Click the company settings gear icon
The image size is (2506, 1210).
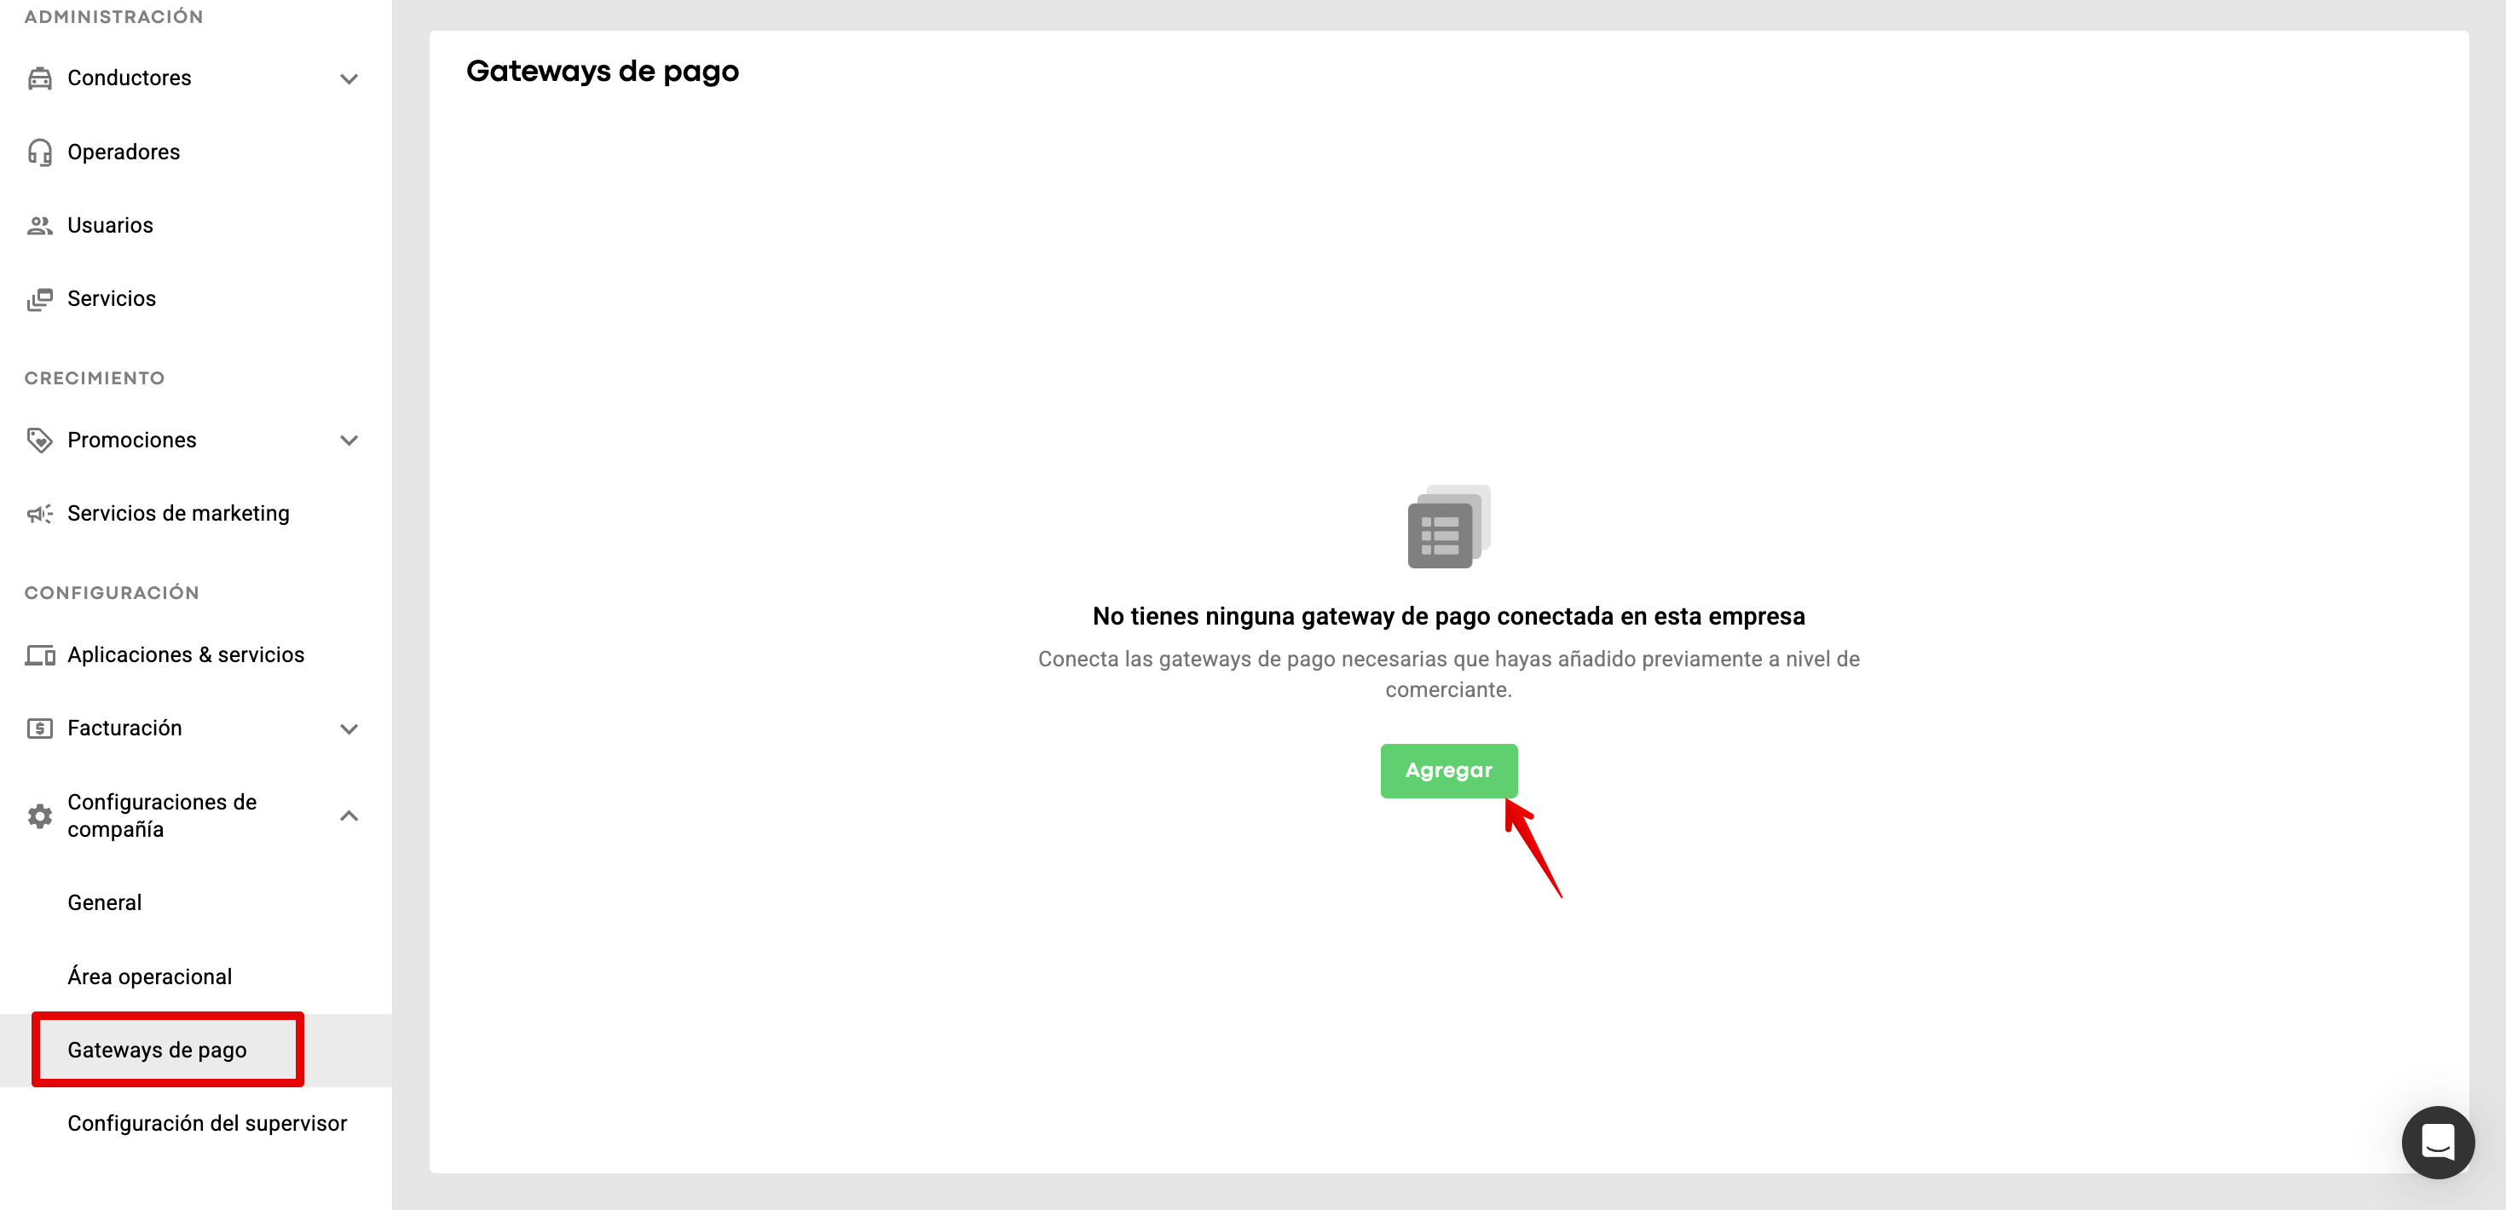click(40, 816)
